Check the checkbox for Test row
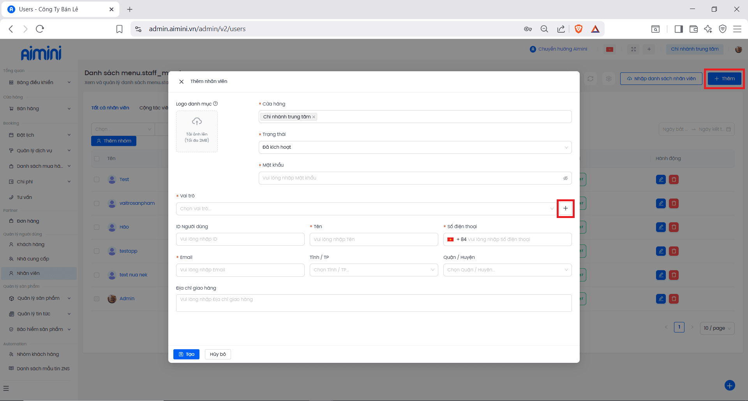This screenshot has height=401, width=748. click(x=97, y=179)
